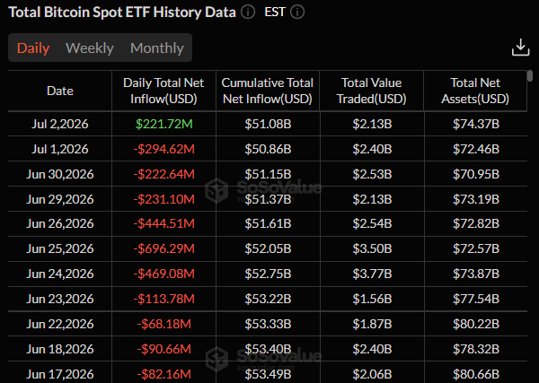Click Cumulative Total Net Inflow header
Image resolution: width=539 pixels, height=383 pixels.
tap(268, 91)
